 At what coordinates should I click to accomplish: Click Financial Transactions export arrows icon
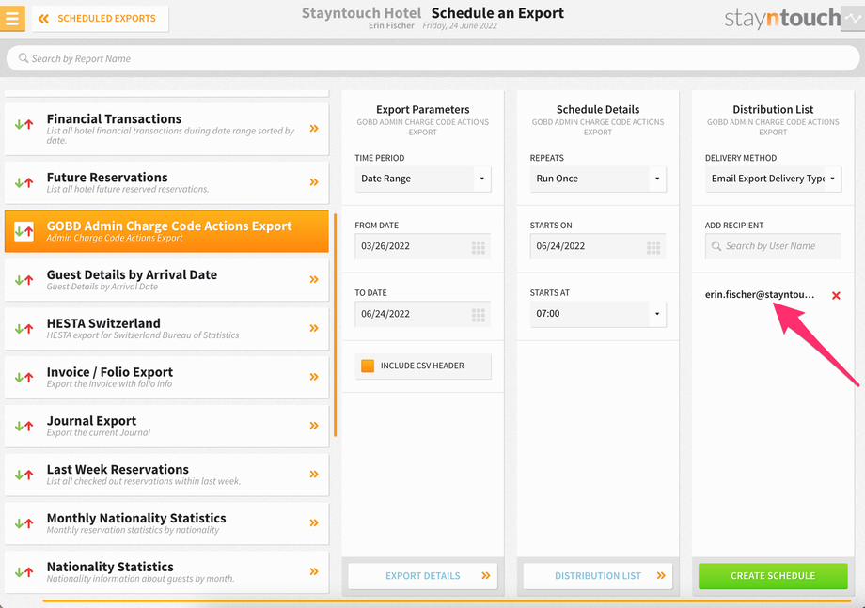pyautogui.click(x=24, y=125)
